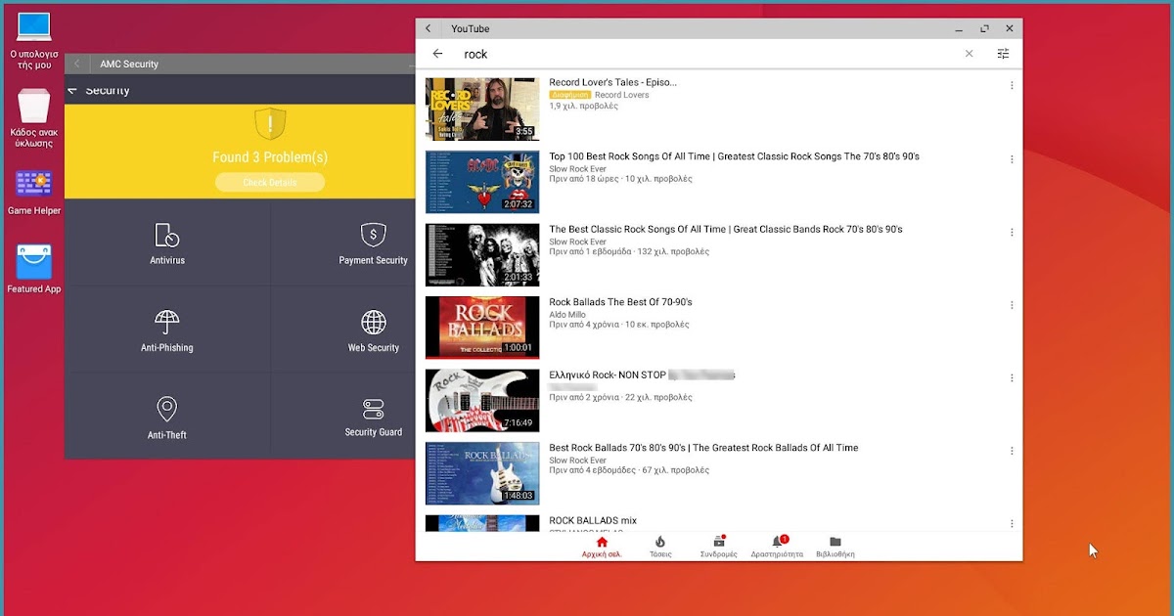Play Rock Ballads The Best Of 70-90's thumbnail

[x=482, y=328]
